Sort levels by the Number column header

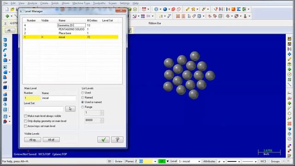[x=31, y=20]
